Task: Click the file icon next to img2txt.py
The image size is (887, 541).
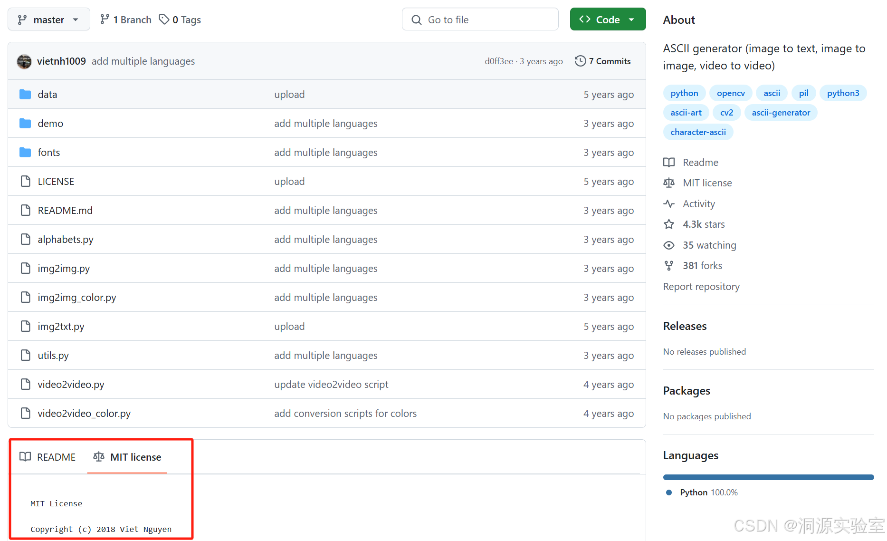Action: pyautogui.click(x=26, y=327)
